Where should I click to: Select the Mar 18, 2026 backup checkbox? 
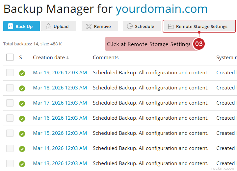pos(10,88)
